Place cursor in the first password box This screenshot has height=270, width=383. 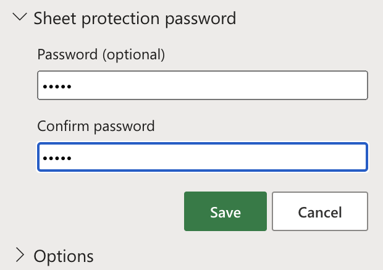(x=203, y=85)
